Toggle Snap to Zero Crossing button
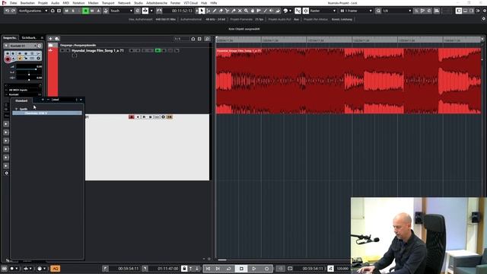 point(298,11)
